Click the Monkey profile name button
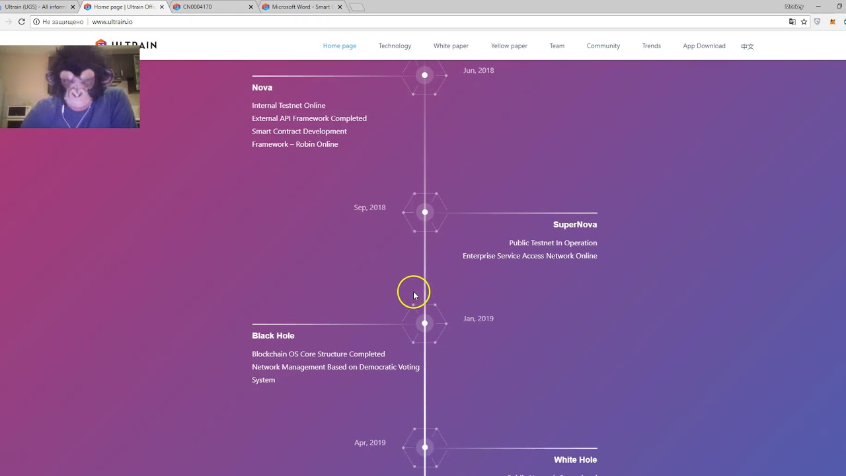Screen dimensions: 846x476 794,6
